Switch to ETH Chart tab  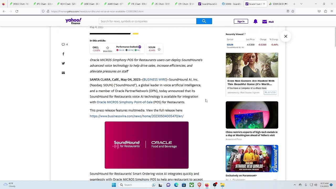[x=185, y=4]
